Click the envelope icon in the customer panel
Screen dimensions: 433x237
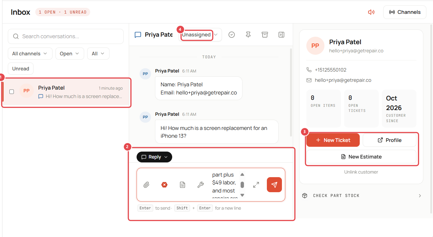[309, 80]
